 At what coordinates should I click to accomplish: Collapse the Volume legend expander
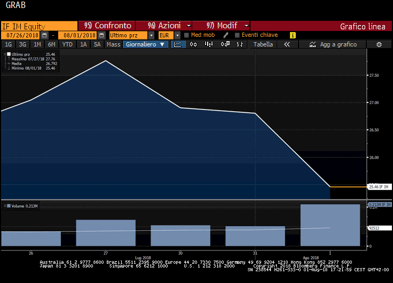(5, 206)
